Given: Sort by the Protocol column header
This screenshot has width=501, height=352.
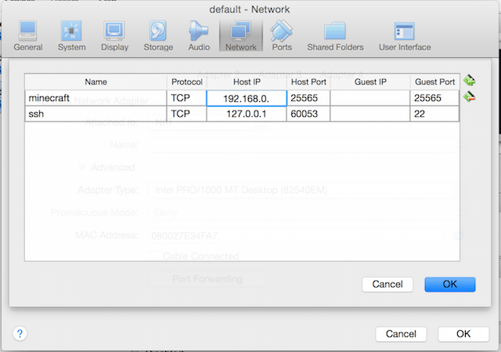Looking at the screenshot, I should tap(186, 82).
